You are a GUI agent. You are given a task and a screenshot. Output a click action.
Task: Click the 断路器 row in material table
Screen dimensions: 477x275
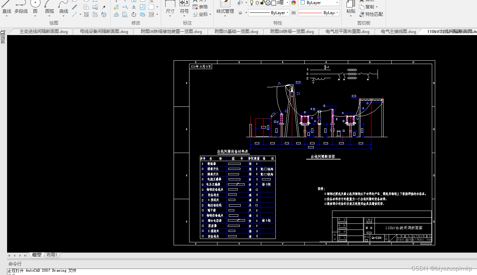click(238, 164)
